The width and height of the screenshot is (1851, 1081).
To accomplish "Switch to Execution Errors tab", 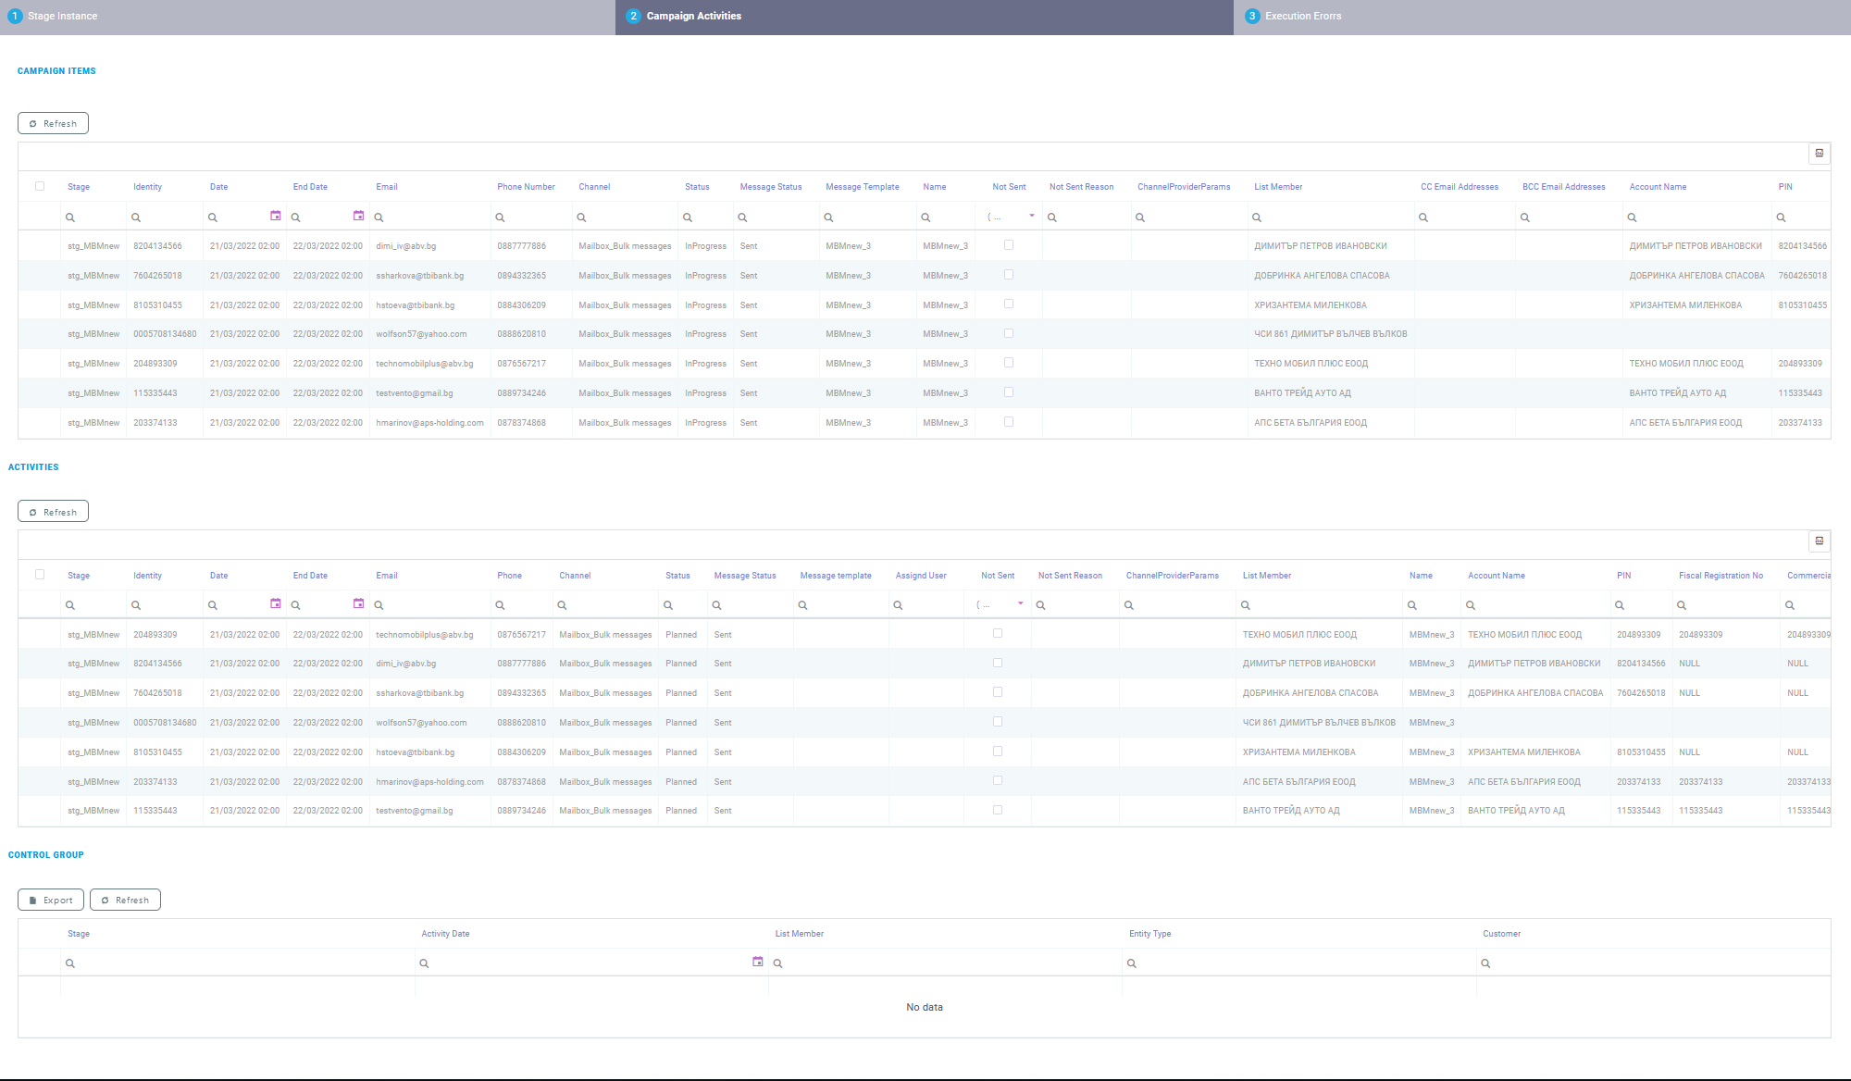I will tap(1302, 16).
